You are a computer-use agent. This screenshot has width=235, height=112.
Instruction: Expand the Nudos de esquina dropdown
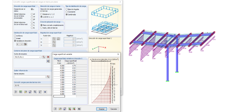40,57
